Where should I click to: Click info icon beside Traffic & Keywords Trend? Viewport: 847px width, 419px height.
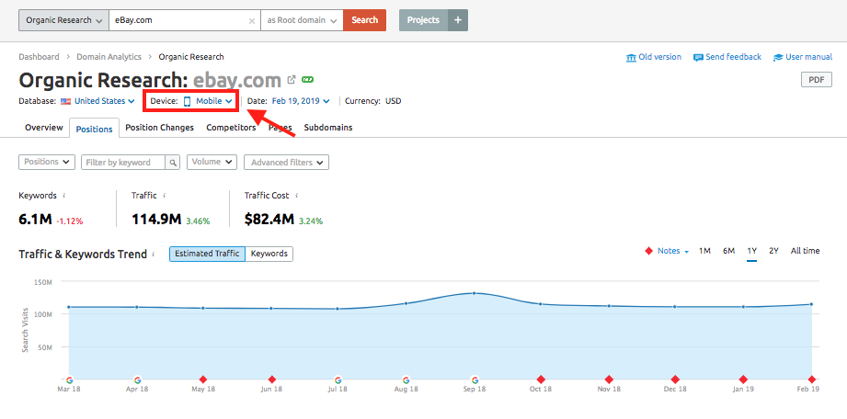154,254
